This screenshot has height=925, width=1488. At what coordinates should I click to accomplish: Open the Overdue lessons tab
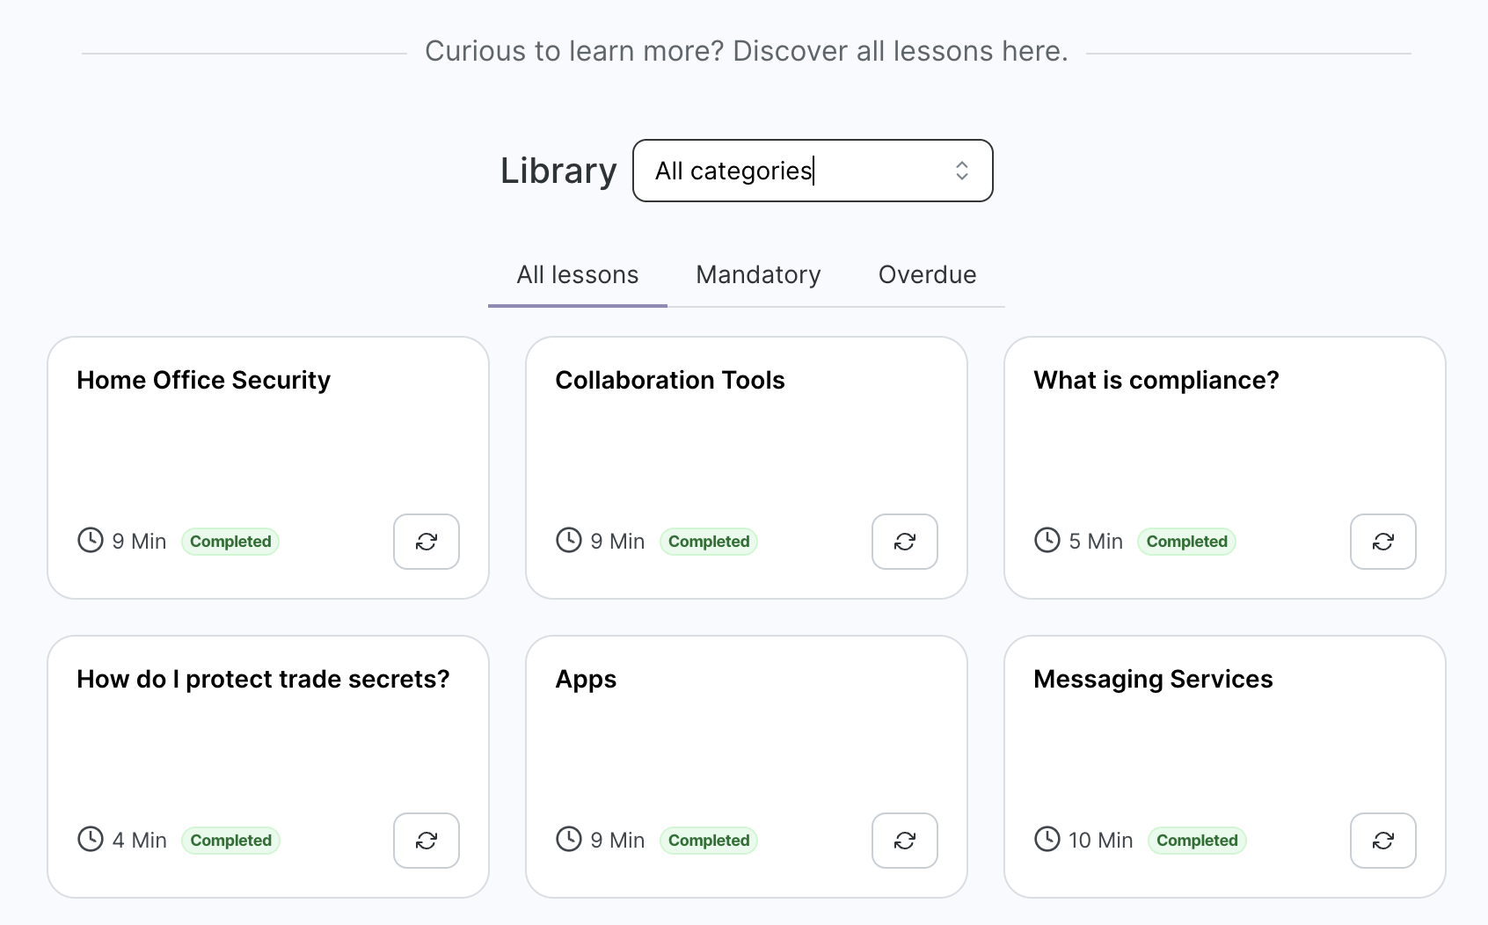pos(926,274)
